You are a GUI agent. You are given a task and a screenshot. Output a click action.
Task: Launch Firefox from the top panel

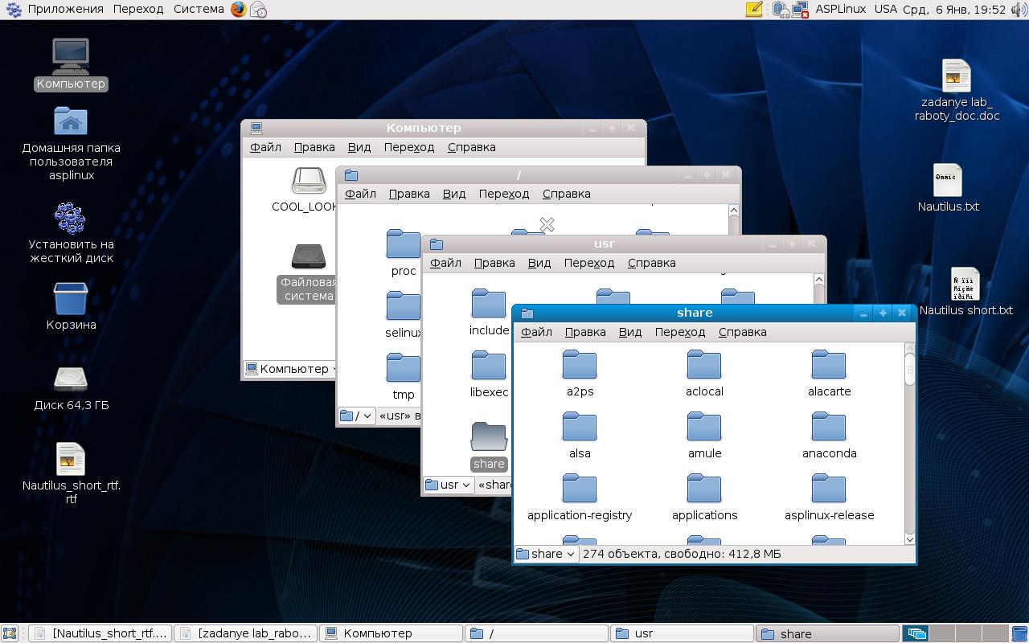point(239,10)
